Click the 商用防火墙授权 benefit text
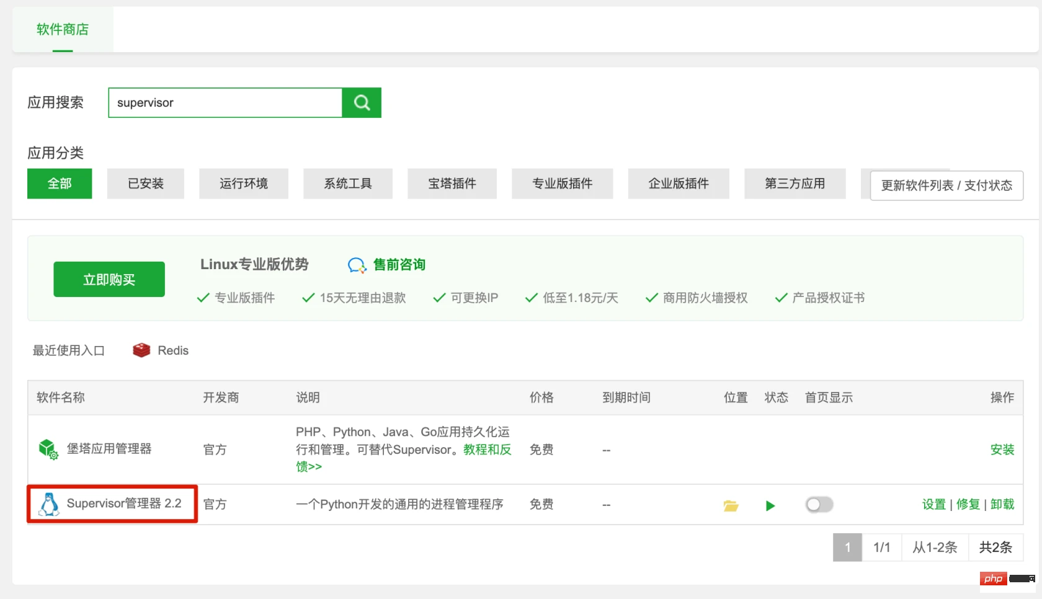The height and width of the screenshot is (599, 1042). tap(705, 298)
